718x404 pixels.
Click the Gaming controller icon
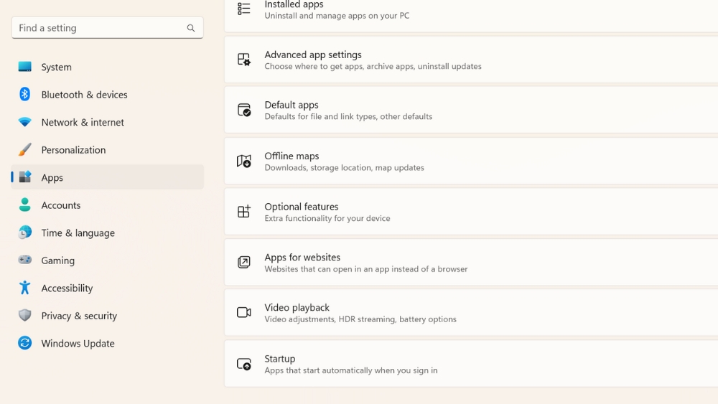(x=25, y=260)
